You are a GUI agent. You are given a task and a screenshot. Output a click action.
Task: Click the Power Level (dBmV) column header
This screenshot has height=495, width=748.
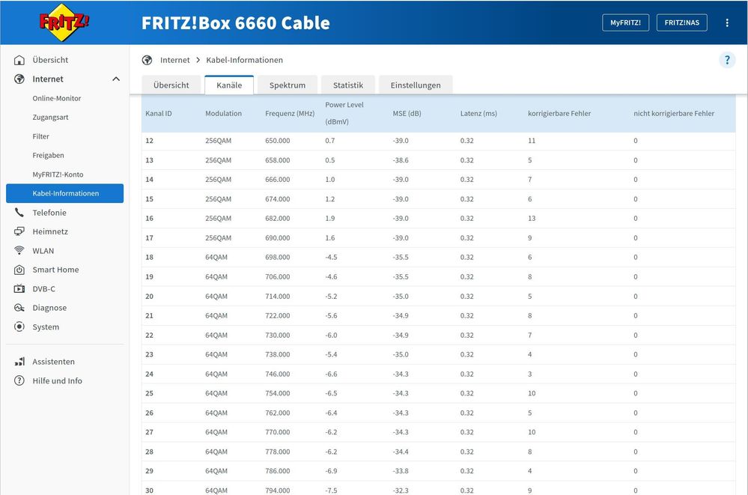(344, 113)
